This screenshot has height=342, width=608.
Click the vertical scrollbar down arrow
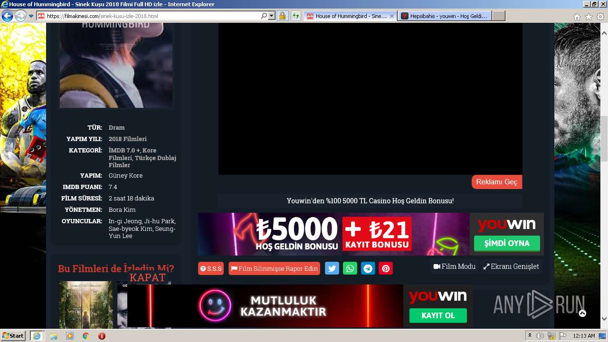point(604,319)
